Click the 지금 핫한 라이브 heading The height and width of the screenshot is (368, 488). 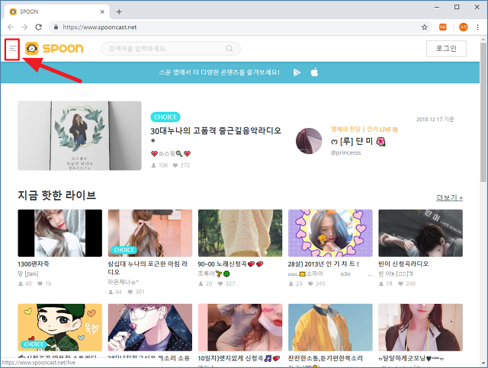coord(57,195)
